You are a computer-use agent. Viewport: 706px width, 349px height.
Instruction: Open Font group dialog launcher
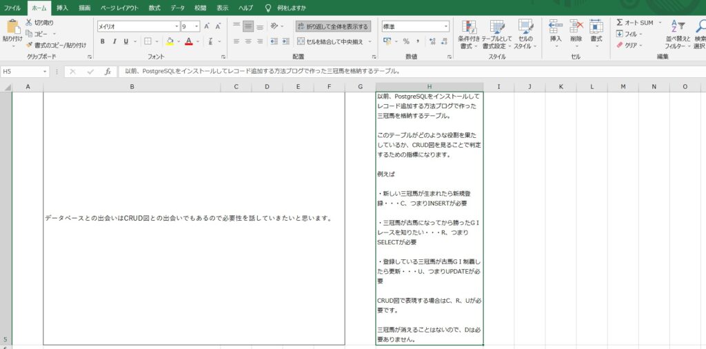pyautogui.click(x=223, y=57)
